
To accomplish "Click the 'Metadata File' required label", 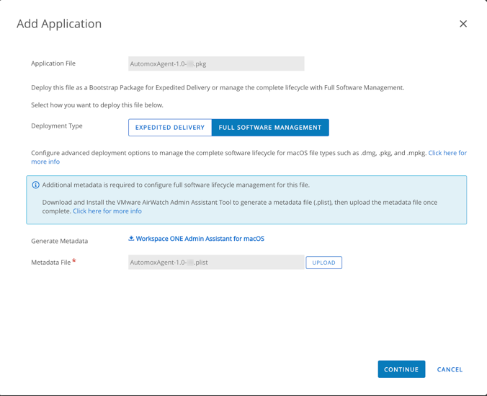I will pos(53,263).
